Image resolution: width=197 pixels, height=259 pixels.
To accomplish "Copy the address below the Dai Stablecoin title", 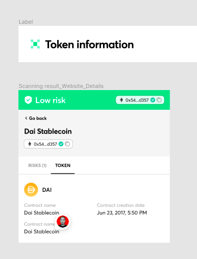I will (x=67, y=144).
